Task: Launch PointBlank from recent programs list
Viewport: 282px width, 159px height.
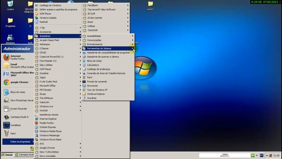Action: [18, 125]
